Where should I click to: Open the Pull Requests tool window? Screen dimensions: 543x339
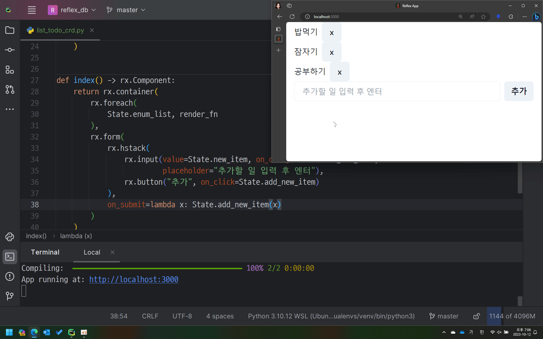click(10, 90)
